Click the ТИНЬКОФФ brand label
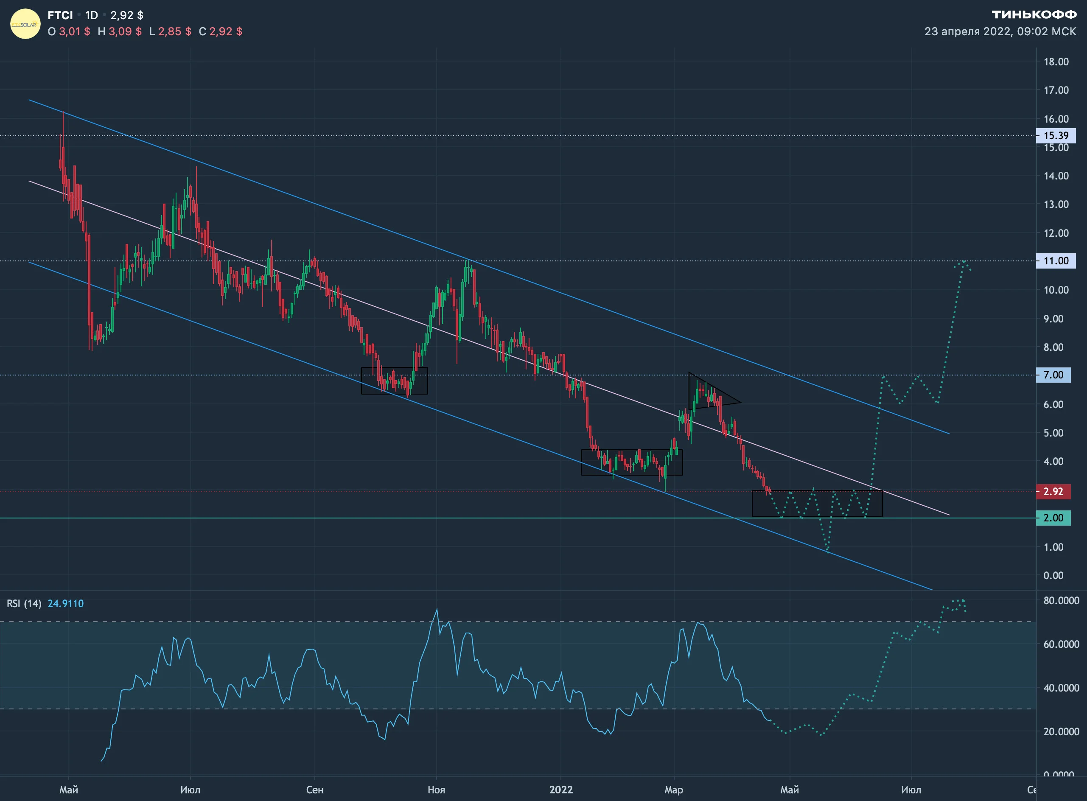1087x801 pixels. pyautogui.click(x=1034, y=14)
